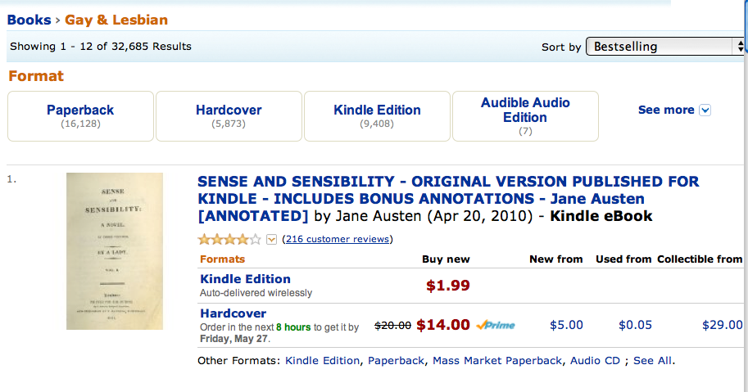Click the 'Kindle eBook' label after the title
Image resolution: width=748 pixels, height=392 pixels.
pos(601,216)
